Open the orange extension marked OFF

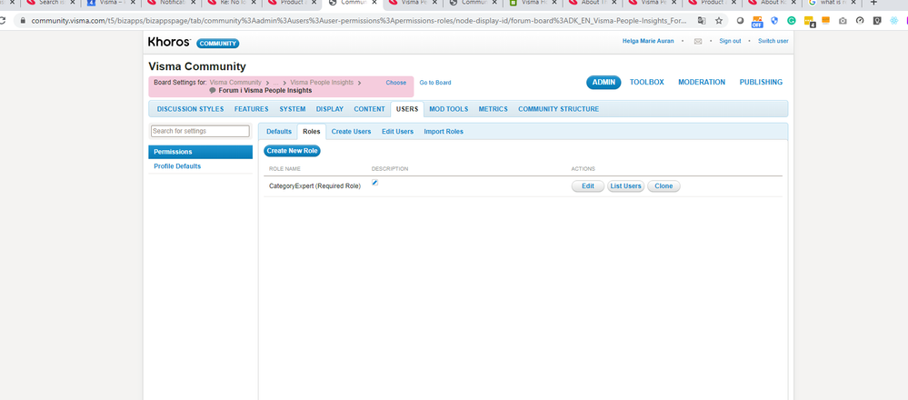757,22
